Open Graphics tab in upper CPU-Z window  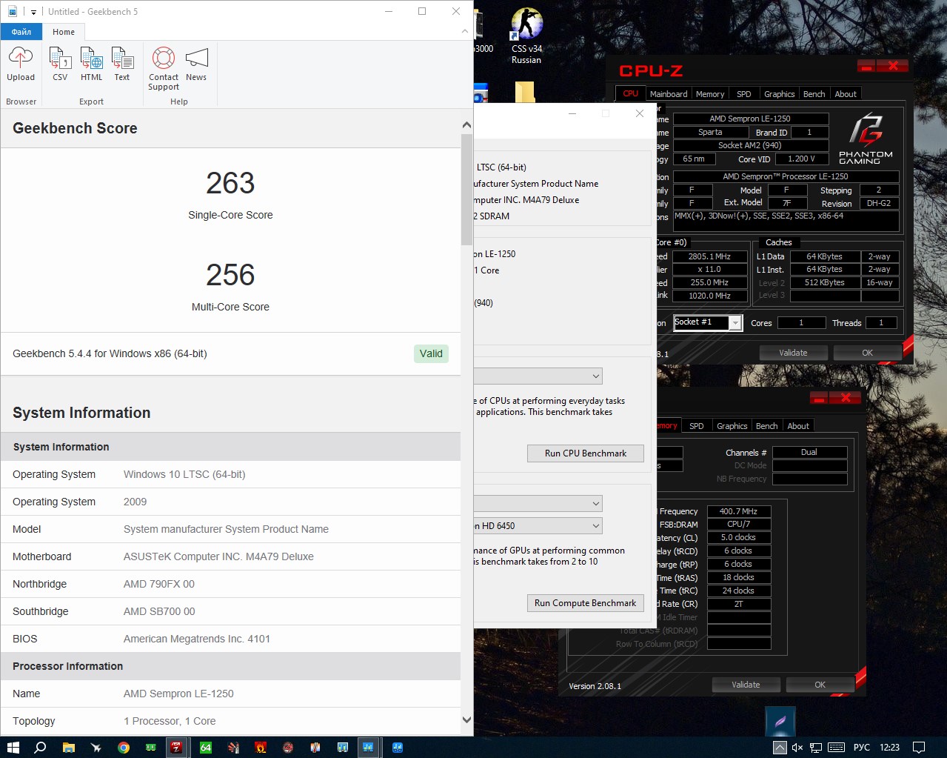click(x=780, y=94)
